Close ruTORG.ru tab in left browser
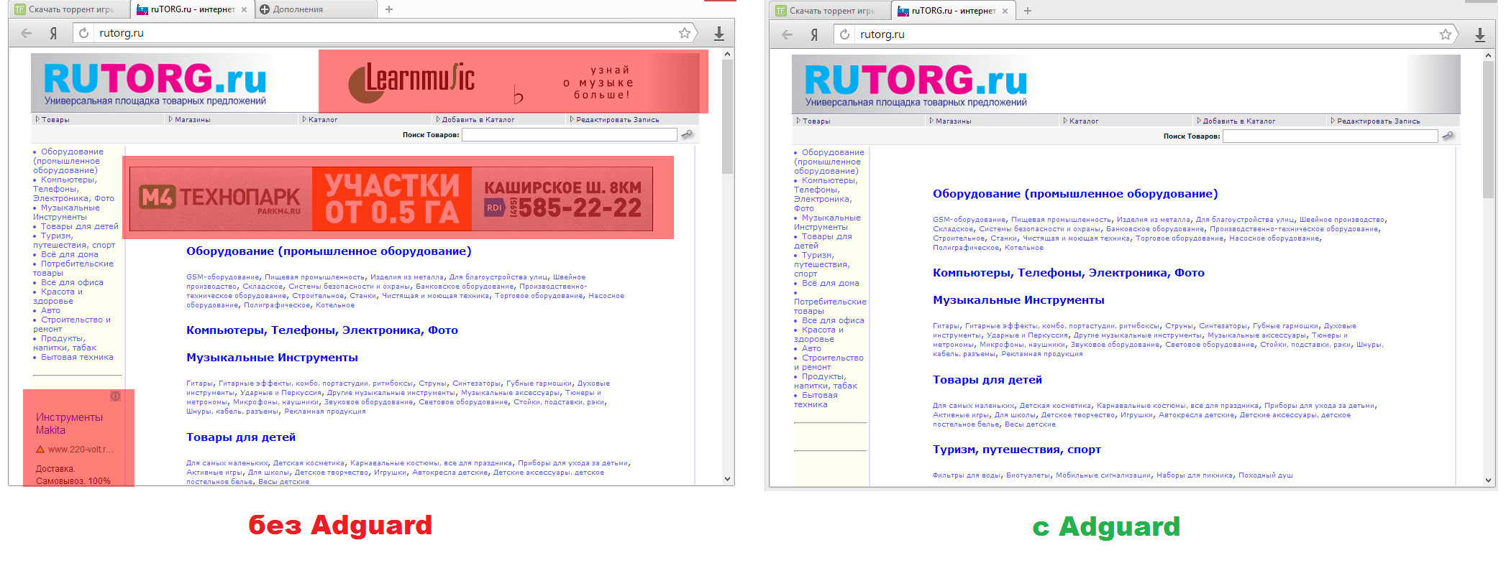 pyautogui.click(x=244, y=9)
